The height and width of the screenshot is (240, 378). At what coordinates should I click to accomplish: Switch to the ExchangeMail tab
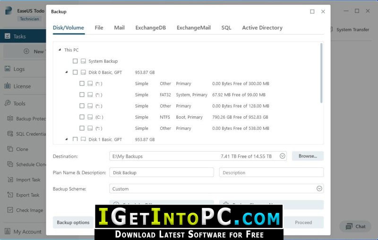tap(194, 28)
